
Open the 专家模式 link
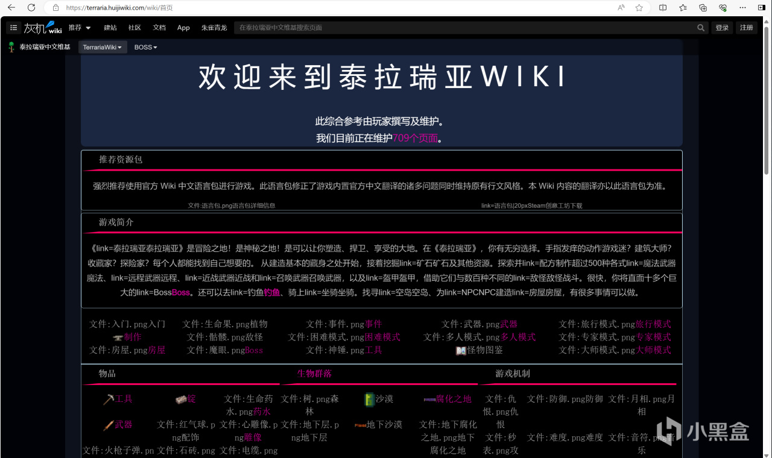click(654, 337)
